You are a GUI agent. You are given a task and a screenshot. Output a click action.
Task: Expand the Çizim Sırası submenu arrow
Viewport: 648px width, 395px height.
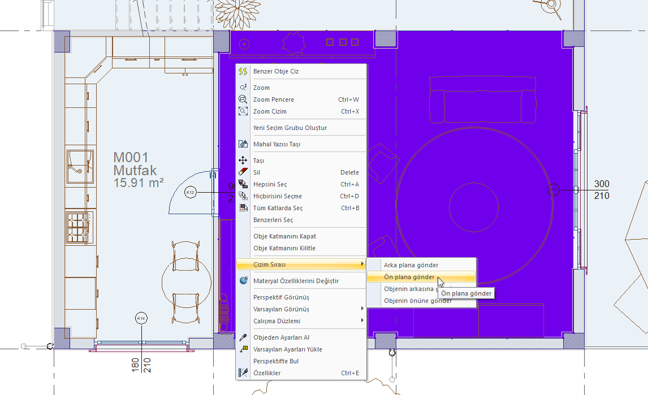coord(362,264)
